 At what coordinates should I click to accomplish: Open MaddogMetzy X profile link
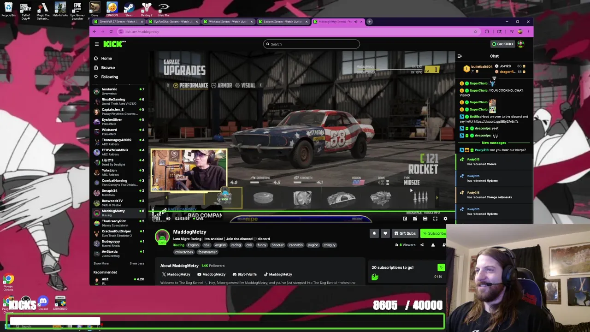click(176, 274)
